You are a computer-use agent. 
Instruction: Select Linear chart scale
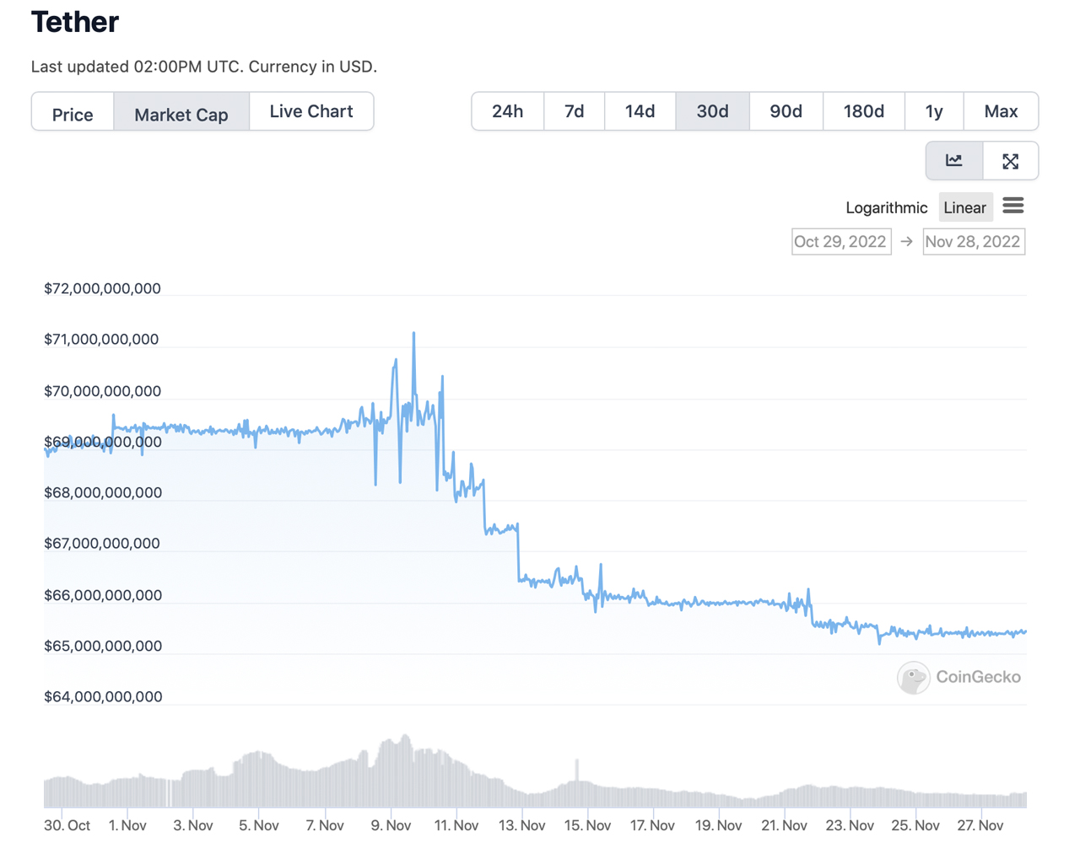tap(964, 207)
